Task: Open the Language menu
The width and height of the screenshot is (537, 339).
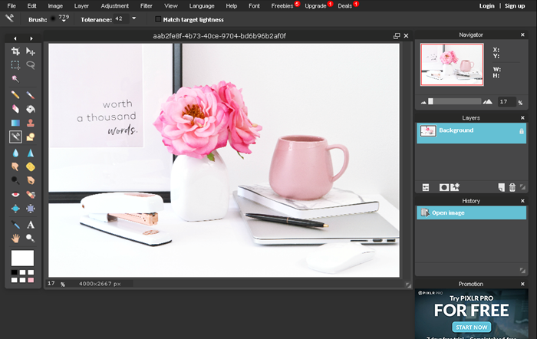Action: (202, 6)
